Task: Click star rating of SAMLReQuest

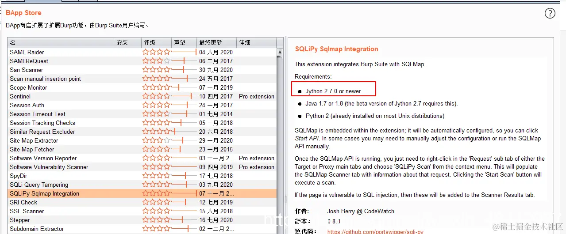Action: coord(156,61)
